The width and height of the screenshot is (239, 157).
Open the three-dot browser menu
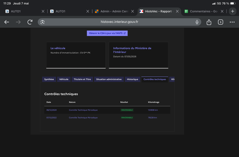pos(232,22)
